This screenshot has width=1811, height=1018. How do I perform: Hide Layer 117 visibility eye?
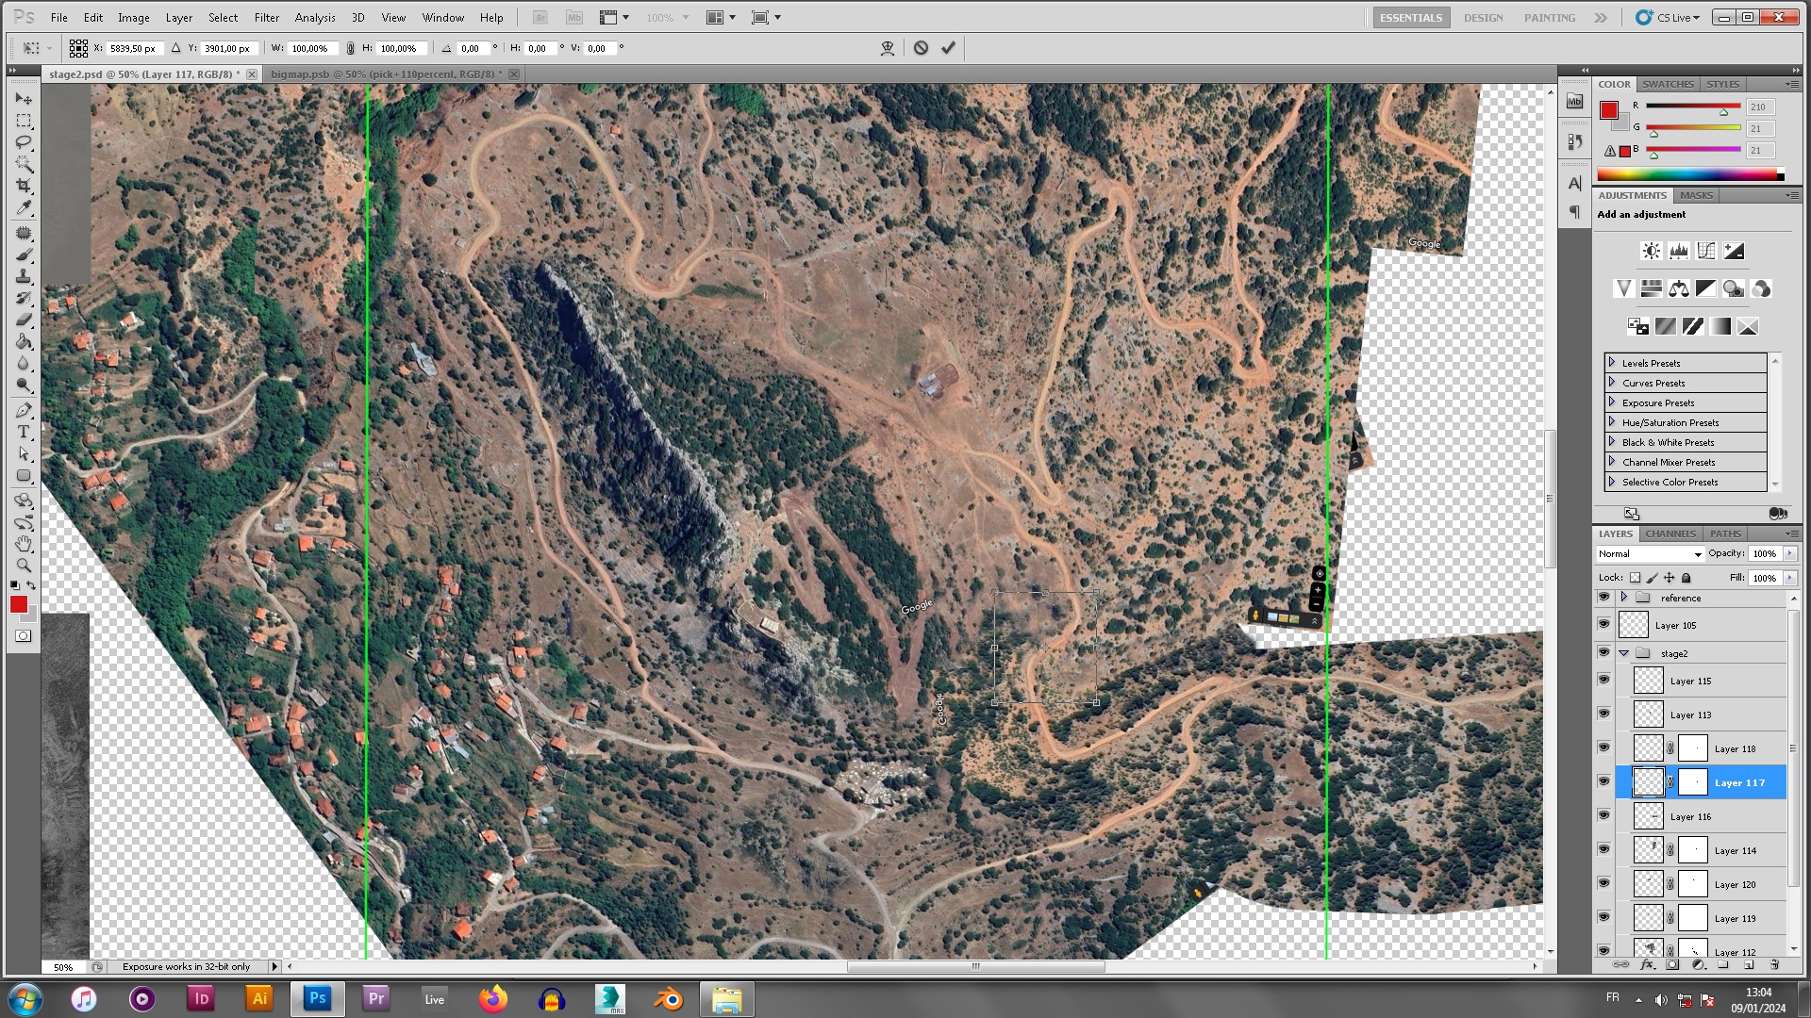pyautogui.click(x=1603, y=781)
